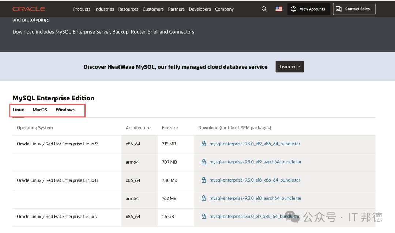Open the Partners menu
Image resolution: width=395 pixels, height=233 pixels.
point(176,9)
